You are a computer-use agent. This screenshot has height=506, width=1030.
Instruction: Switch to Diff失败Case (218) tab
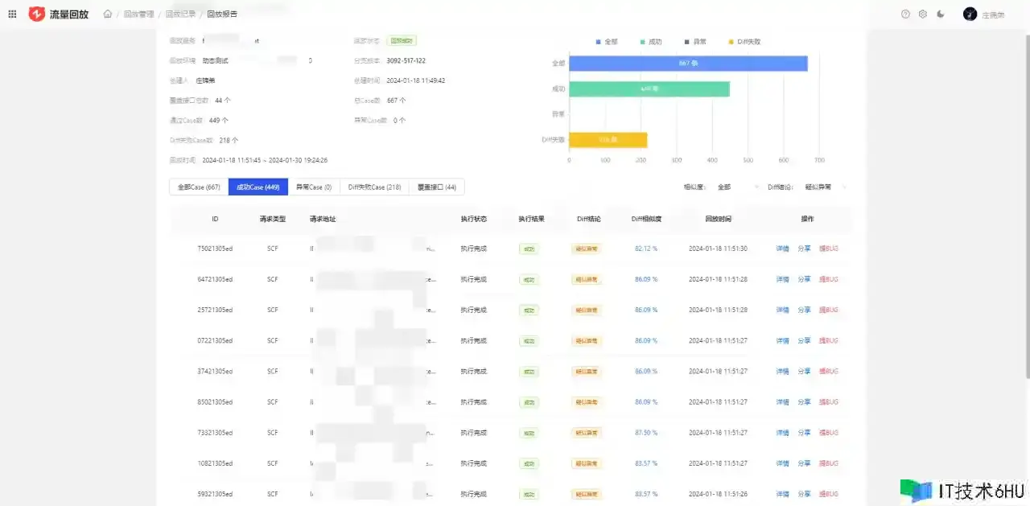point(374,187)
